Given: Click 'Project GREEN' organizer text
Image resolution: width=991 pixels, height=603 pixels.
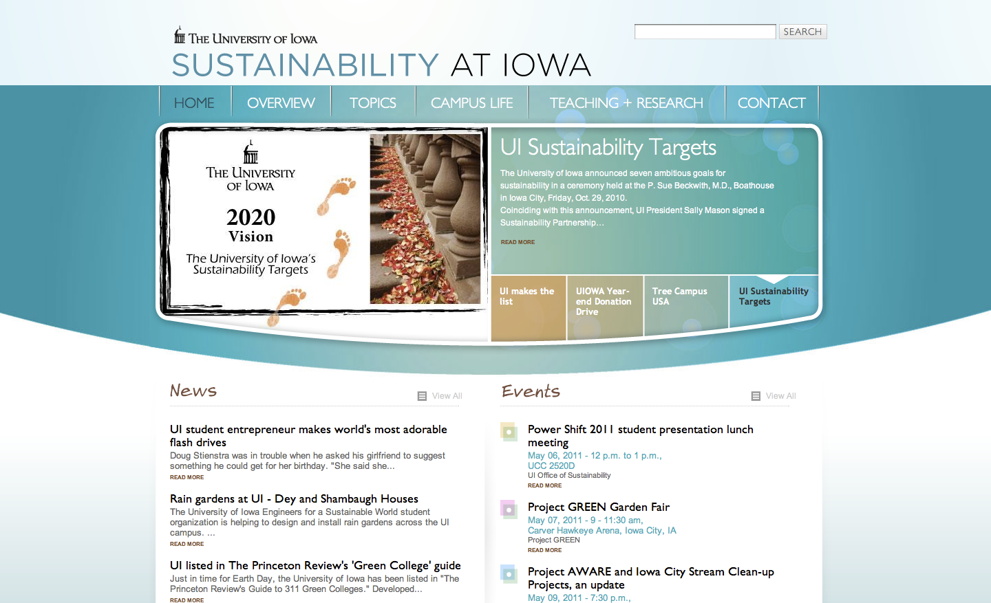Looking at the screenshot, I should 554,540.
